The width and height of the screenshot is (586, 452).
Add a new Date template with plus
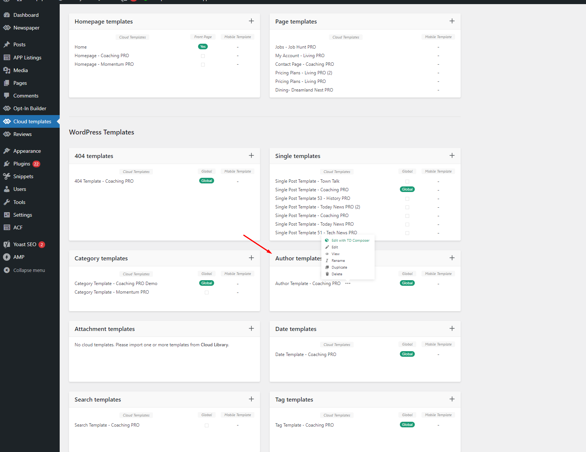tap(452, 328)
